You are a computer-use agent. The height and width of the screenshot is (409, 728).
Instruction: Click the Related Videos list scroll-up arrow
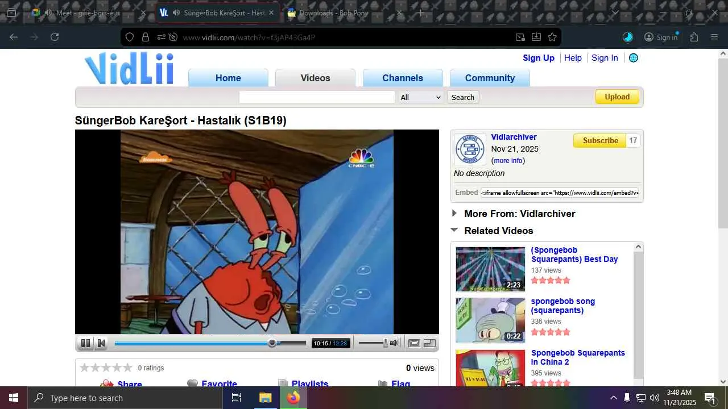point(638,247)
